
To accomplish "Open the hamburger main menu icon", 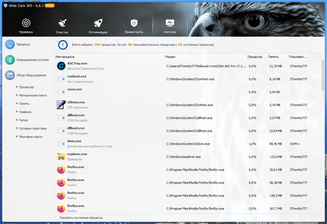I will [285, 7].
